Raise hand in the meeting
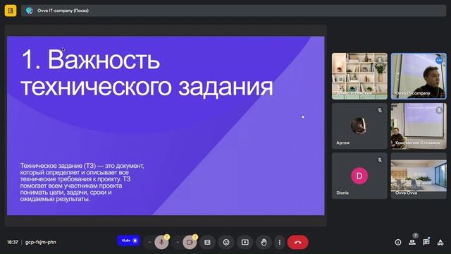This screenshot has width=451, height=254. (264, 242)
